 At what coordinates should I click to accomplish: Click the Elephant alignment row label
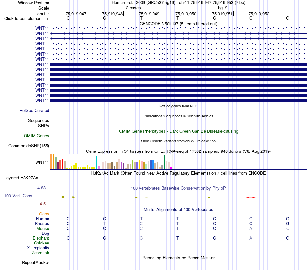(41, 238)
